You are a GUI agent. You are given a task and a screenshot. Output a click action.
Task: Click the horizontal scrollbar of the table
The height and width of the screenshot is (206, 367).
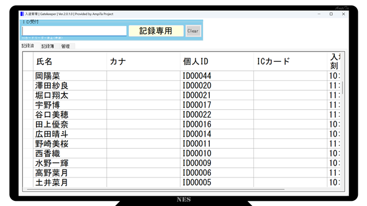155,189
